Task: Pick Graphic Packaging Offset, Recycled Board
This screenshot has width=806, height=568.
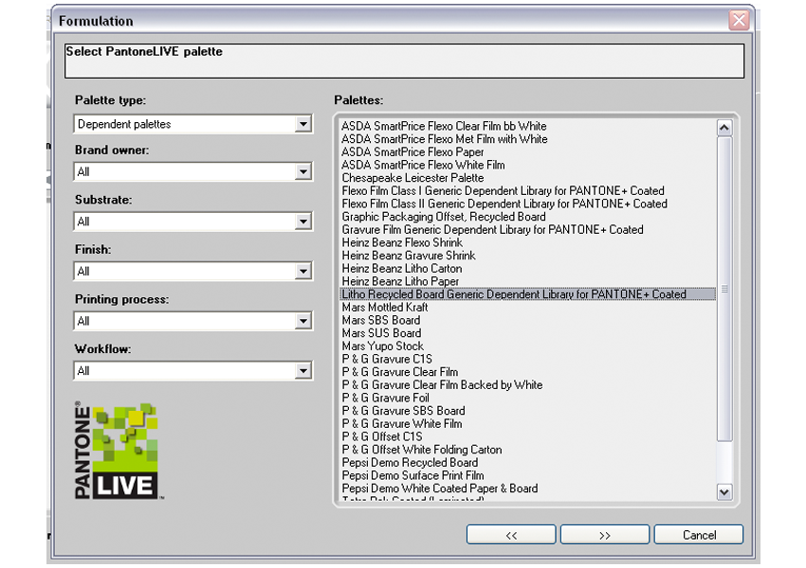Action: [444, 217]
